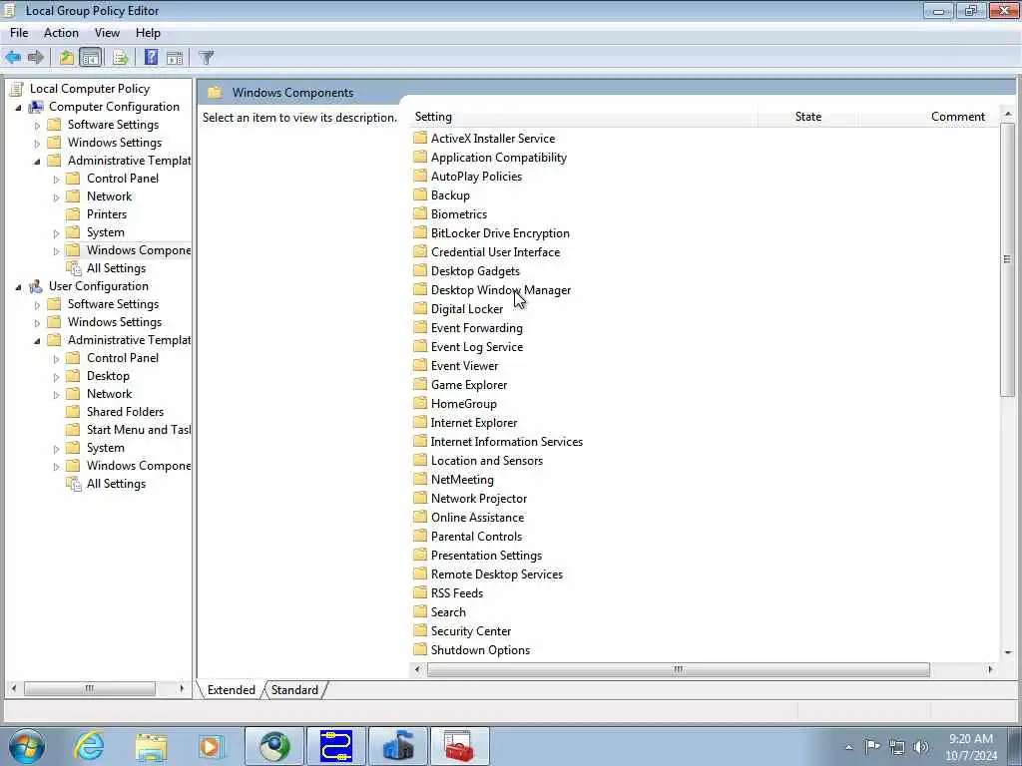The width and height of the screenshot is (1022, 766).
Task: Expand Software Settings under Computer Configuration
Action: (37, 126)
